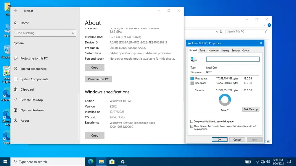Uncheck Allow files to be indexed
The height and width of the screenshot is (166, 296).
(x=192, y=126)
